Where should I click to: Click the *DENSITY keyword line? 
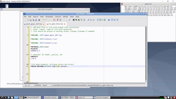pyautogui.click(x=34, y=57)
